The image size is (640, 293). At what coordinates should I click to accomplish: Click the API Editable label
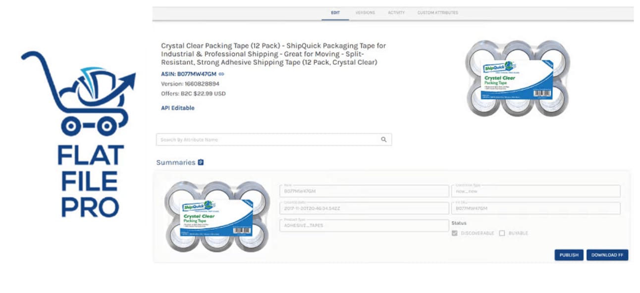coord(178,108)
